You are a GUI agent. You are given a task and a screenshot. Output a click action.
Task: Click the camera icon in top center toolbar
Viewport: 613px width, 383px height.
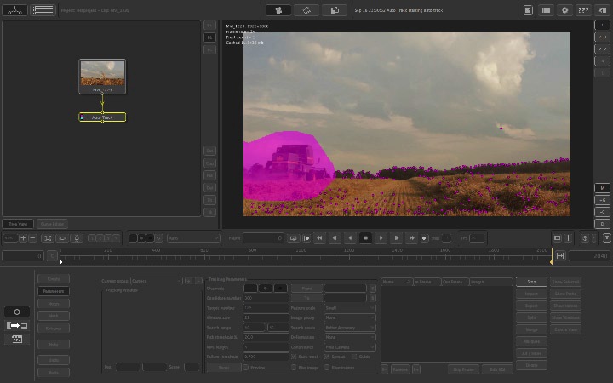click(278, 10)
